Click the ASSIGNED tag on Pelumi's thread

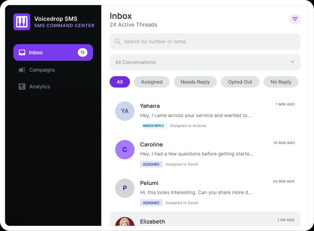(151, 203)
